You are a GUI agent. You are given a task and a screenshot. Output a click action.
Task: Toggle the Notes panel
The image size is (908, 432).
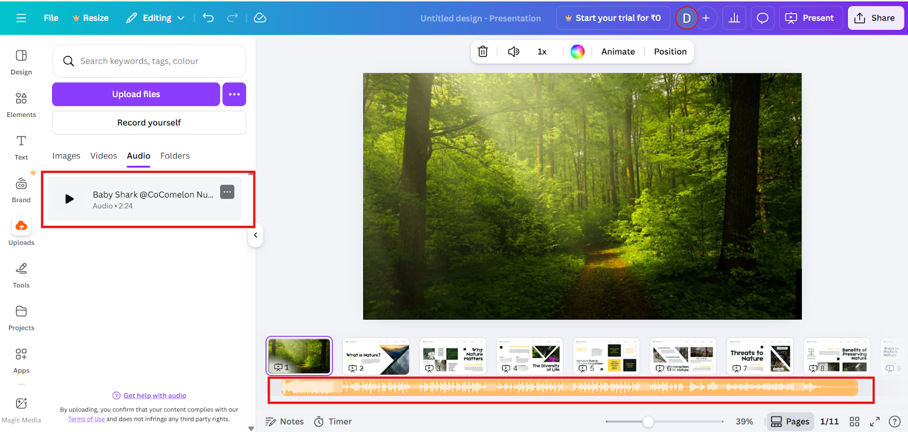point(285,421)
